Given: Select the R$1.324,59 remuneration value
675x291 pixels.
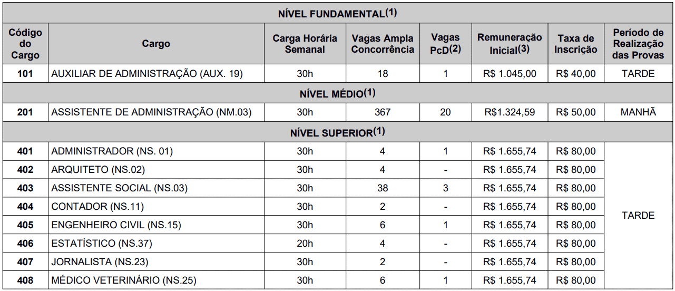Looking at the screenshot, I should point(510,112).
